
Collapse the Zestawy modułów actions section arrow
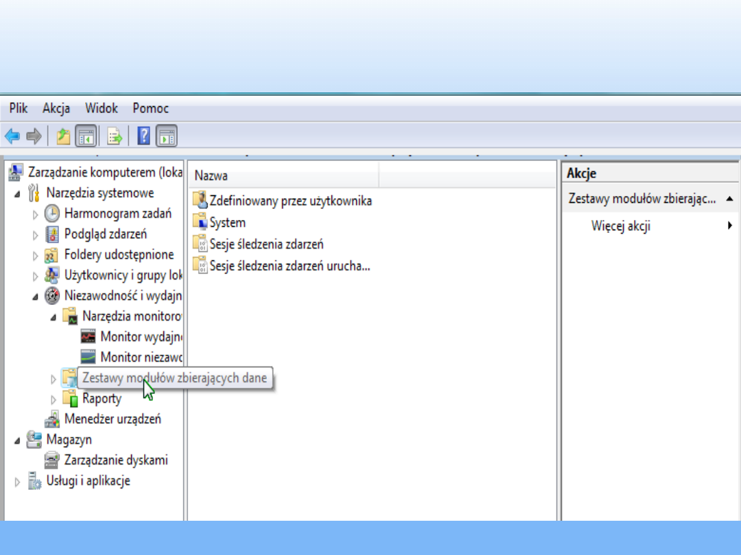(x=729, y=199)
